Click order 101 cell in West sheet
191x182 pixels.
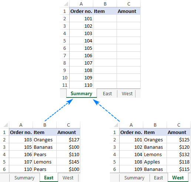click(131, 140)
